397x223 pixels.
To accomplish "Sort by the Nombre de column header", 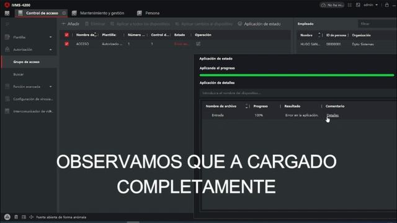I will click(x=86, y=35).
